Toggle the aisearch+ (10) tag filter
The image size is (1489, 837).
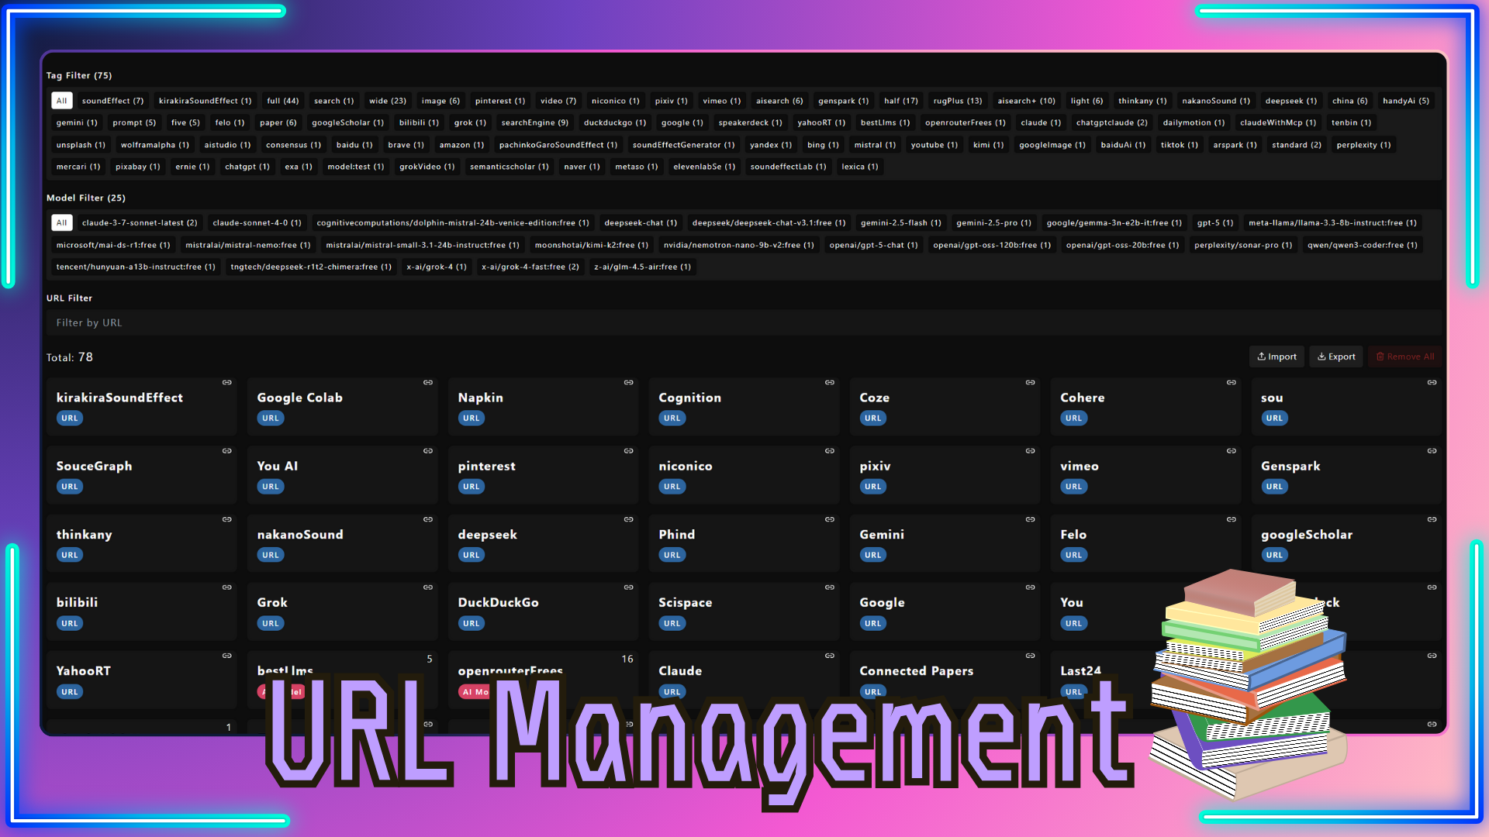(x=1026, y=101)
